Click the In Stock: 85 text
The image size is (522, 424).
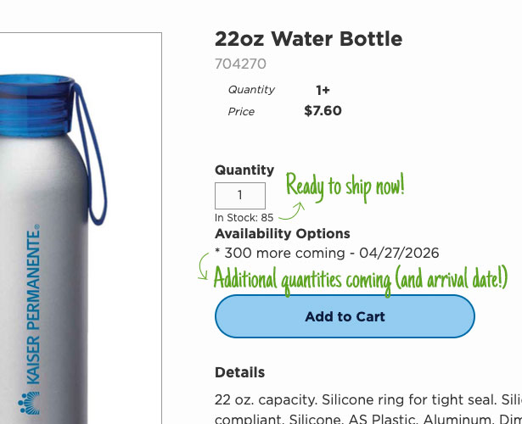click(x=244, y=218)
